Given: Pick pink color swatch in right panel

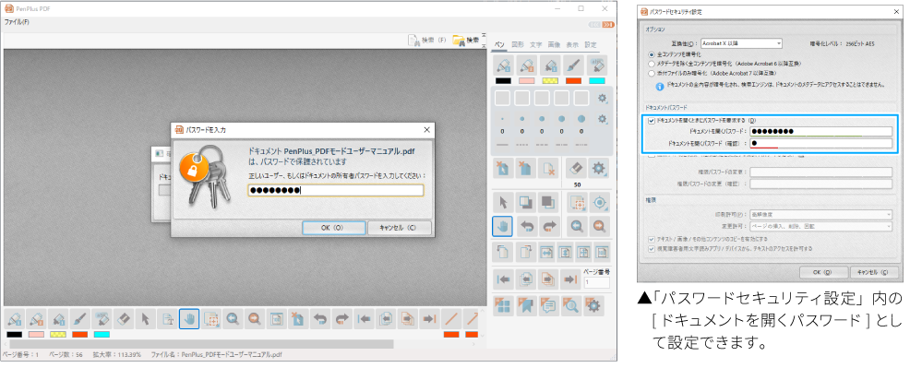Looking at the screenshot, I should coord(526,81).
